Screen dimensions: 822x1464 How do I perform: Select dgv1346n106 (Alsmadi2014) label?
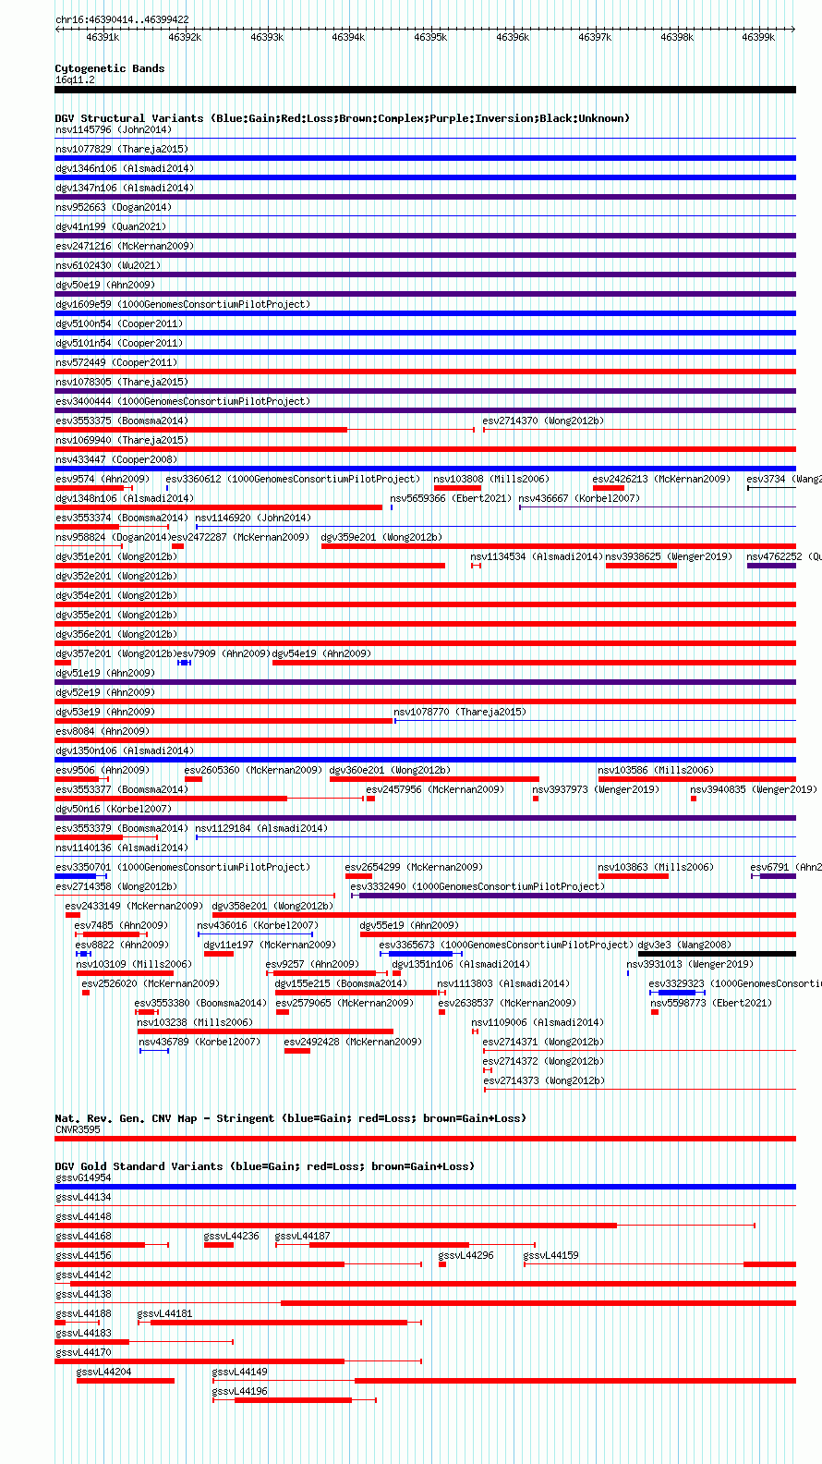tap(125, 168)
